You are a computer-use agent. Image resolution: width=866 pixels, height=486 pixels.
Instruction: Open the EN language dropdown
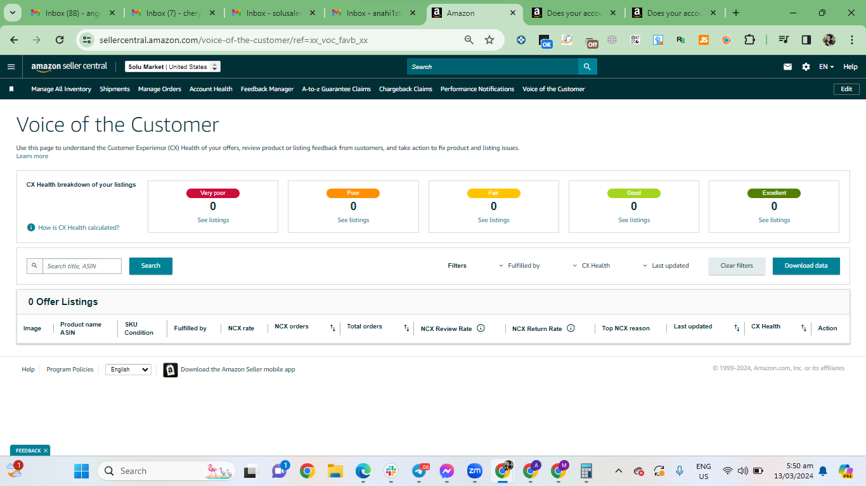826,66
